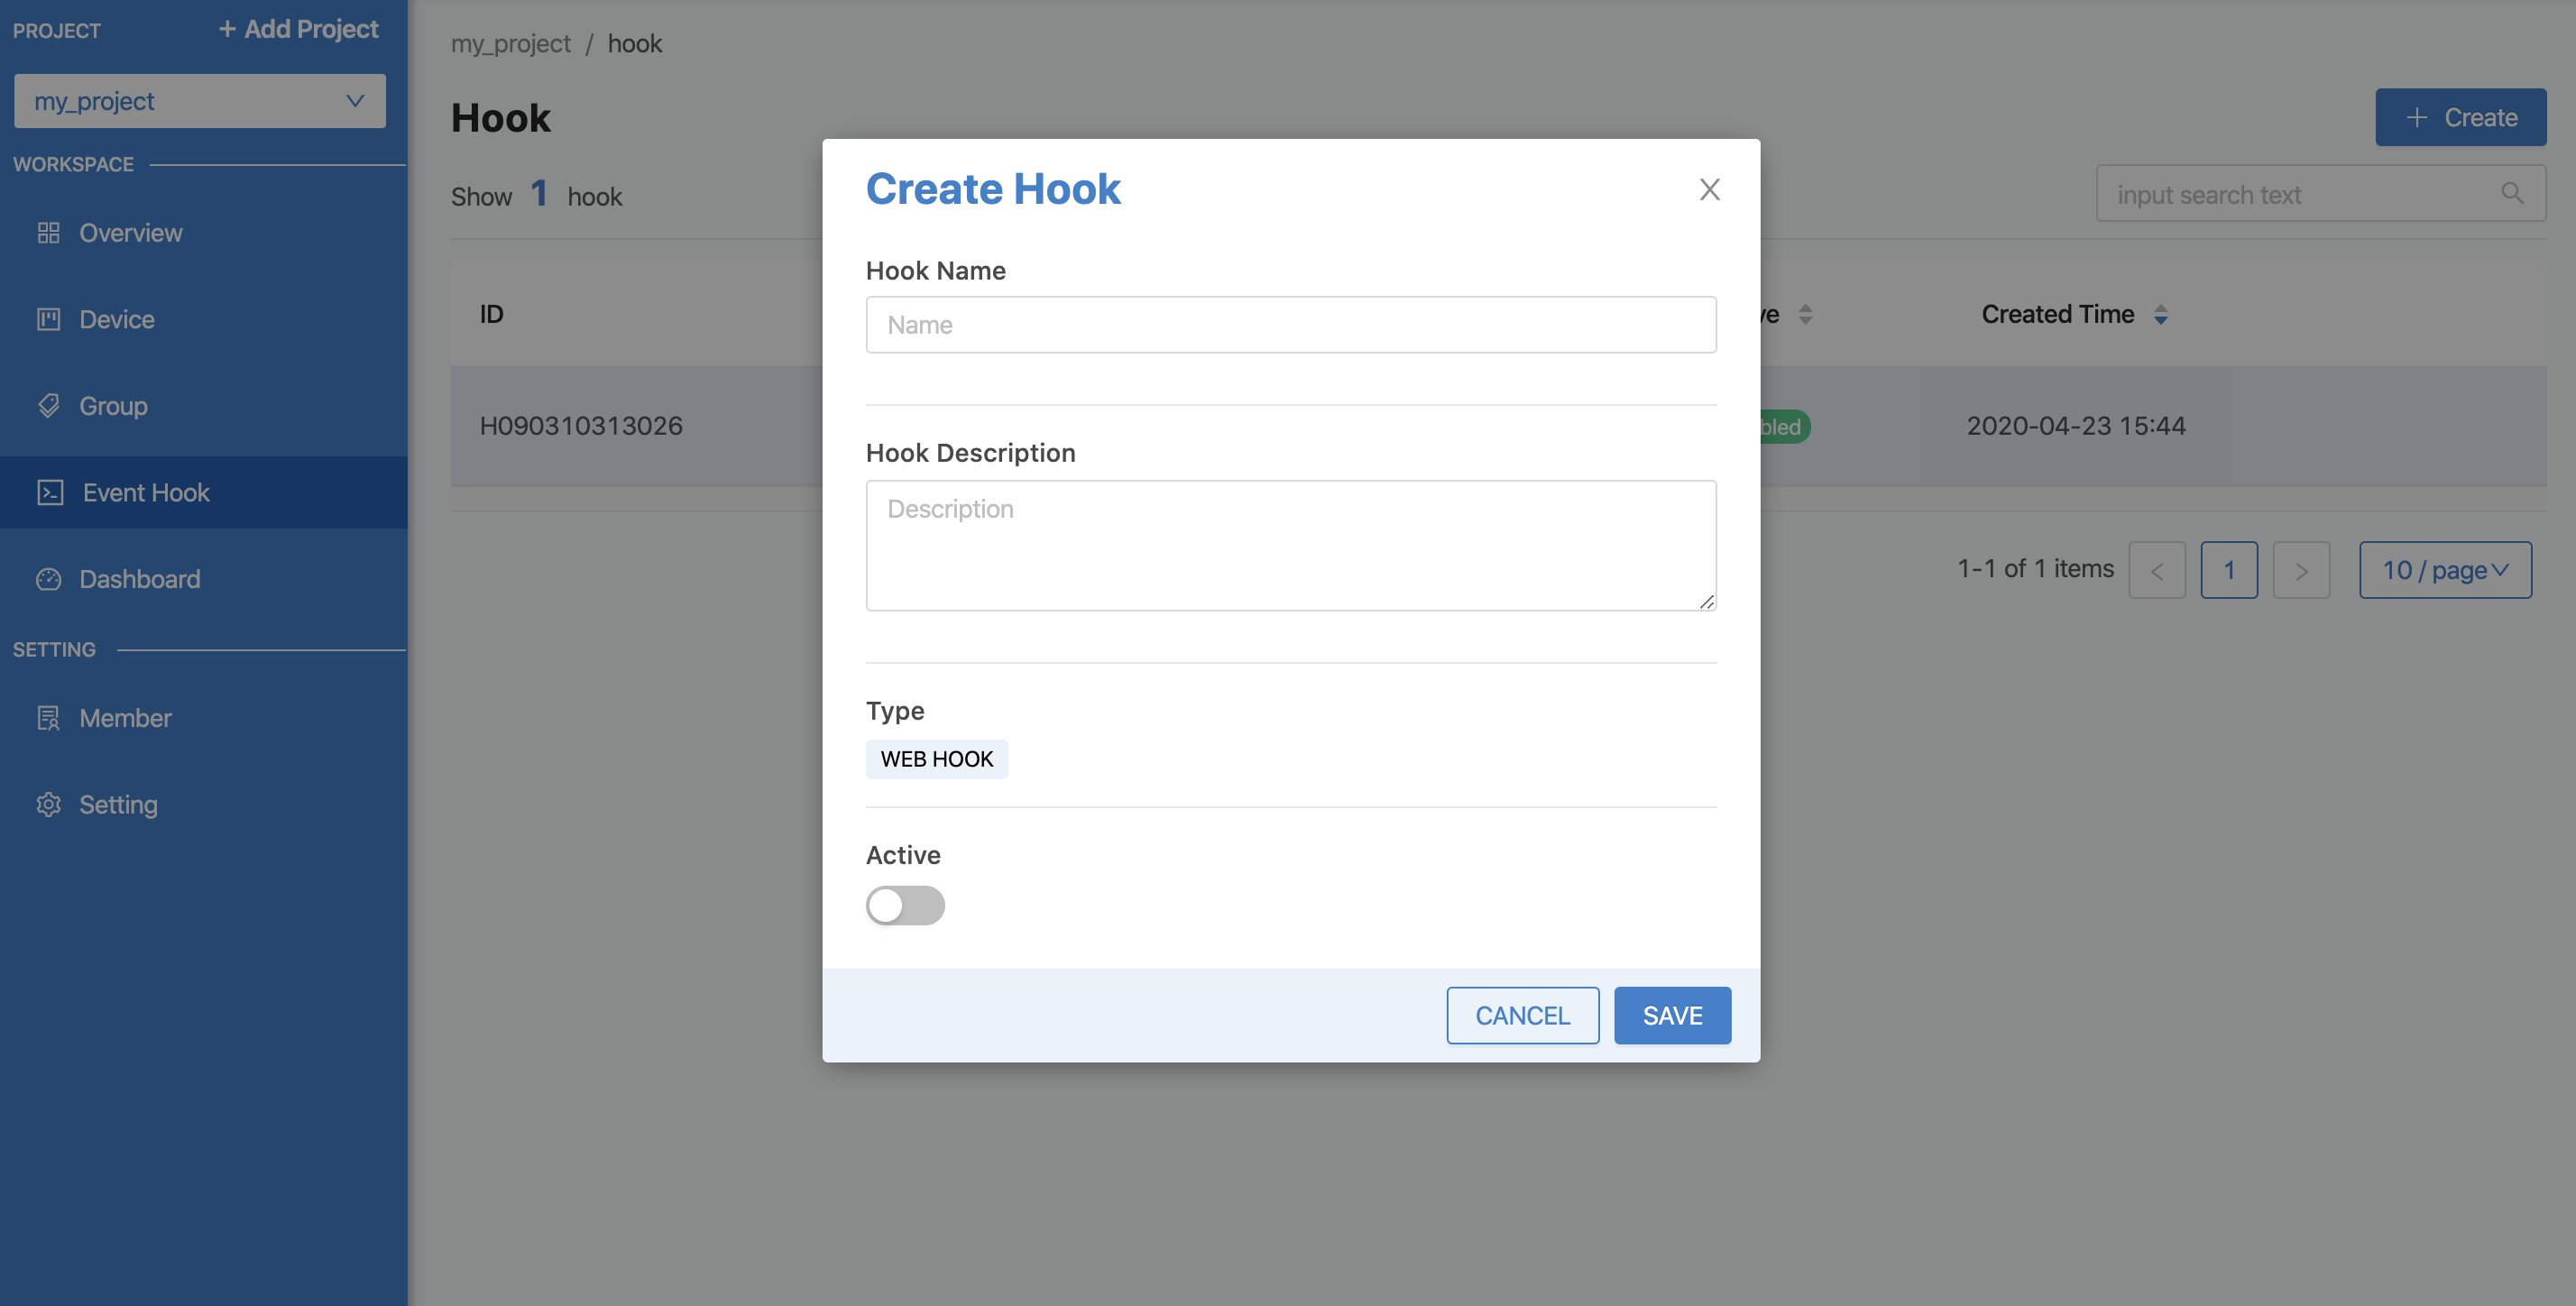Click the Dashboard gauge icon
The width and height of the screenshot is (2576, 1306).
click(x=48, y=579)
